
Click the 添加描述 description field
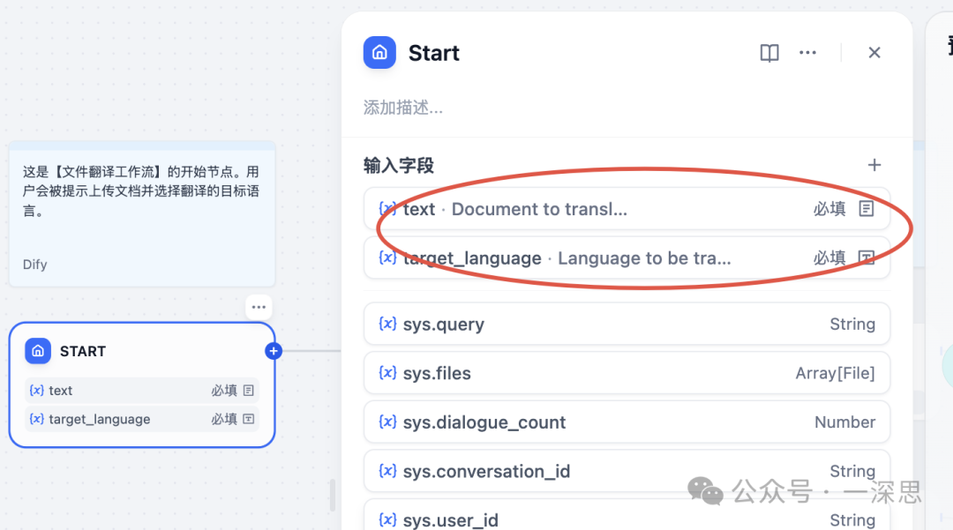pyautogui.click(x=403, y=108)
